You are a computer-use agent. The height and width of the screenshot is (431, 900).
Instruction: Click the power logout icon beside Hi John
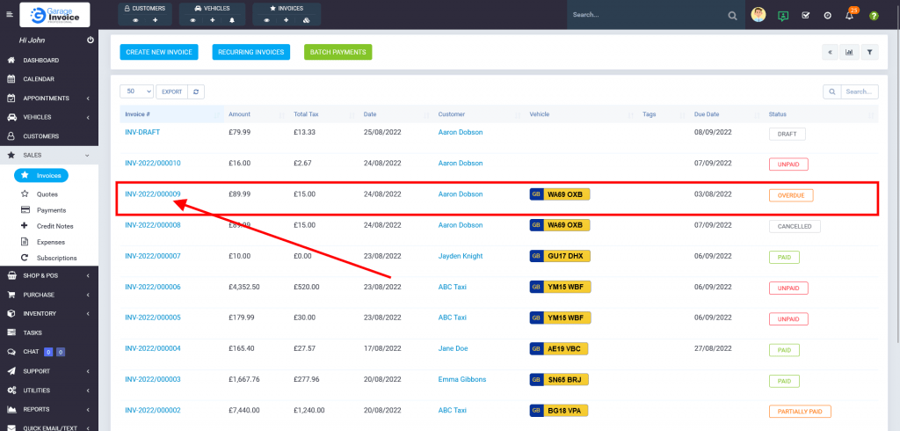[91, 41]
